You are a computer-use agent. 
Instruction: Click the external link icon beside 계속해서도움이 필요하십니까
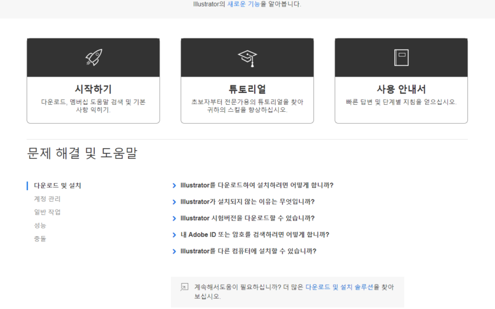pos(184,287)
